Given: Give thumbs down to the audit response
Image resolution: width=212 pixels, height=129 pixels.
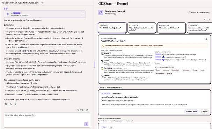Looking at the screenshot, I should coord(15,104).
